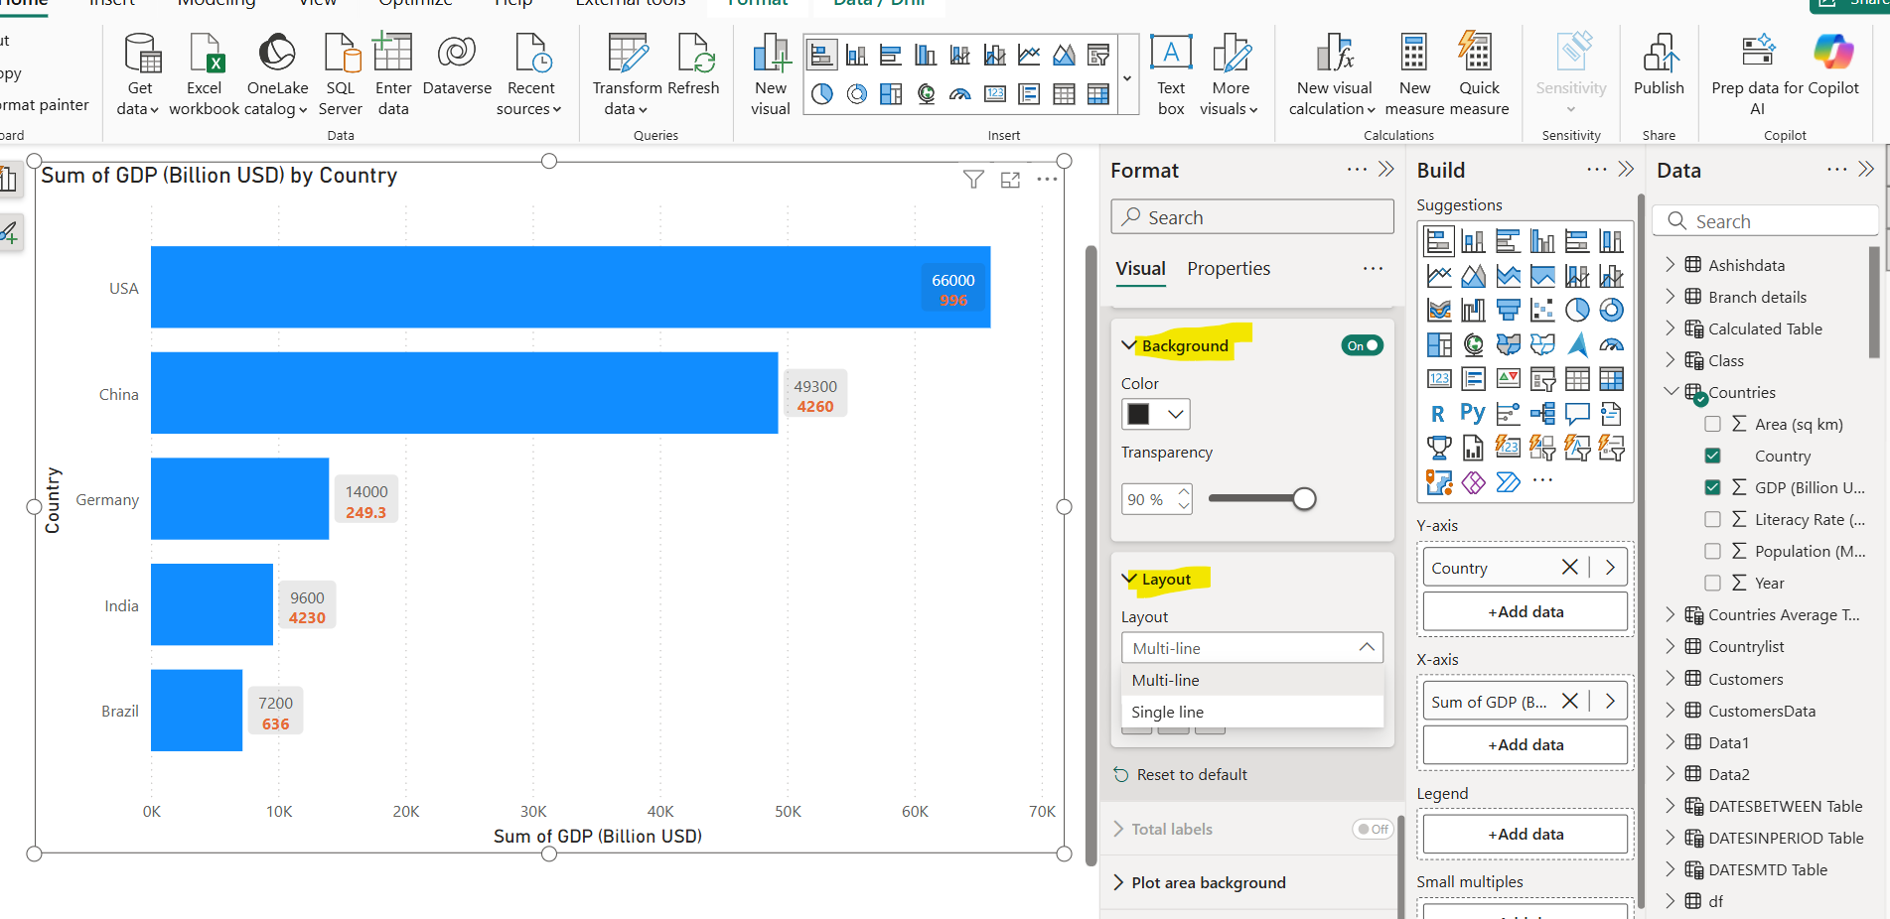This screenshot has width=1890, height=919.
Task: Collapse the Countries table
Action: [x=1671, y=392]
